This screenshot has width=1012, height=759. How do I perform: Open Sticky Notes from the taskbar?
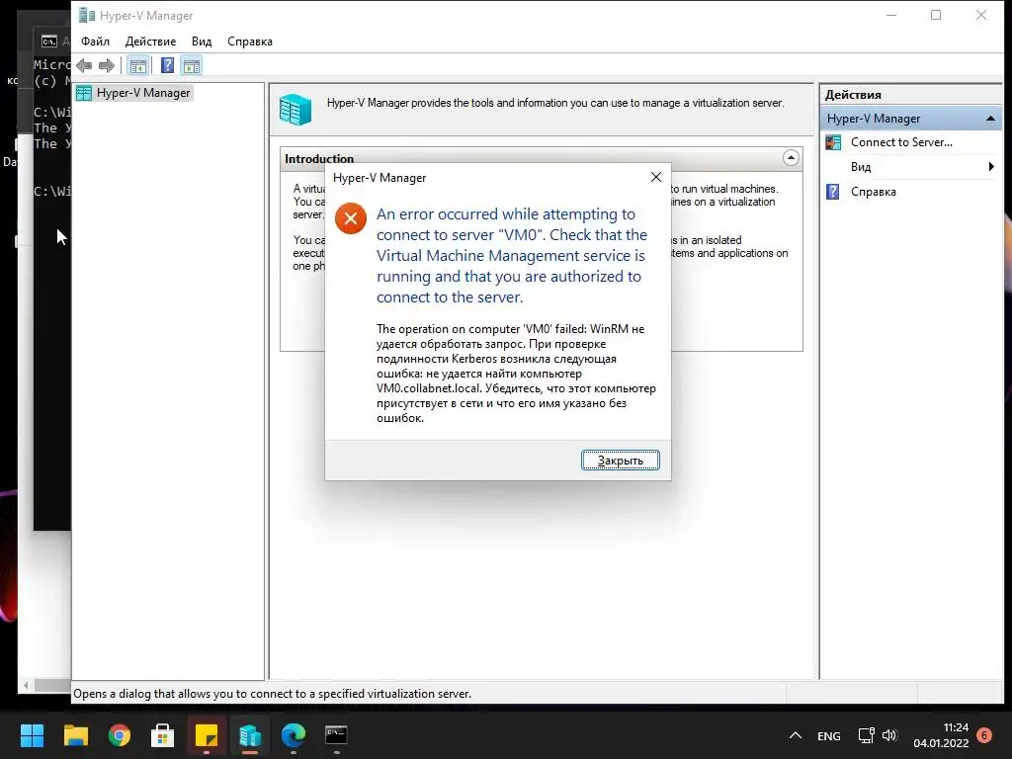click(x=207, y=735)
